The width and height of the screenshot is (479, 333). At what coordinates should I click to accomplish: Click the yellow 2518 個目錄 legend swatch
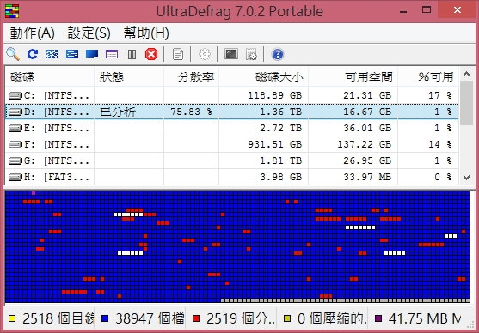[12, 318]
